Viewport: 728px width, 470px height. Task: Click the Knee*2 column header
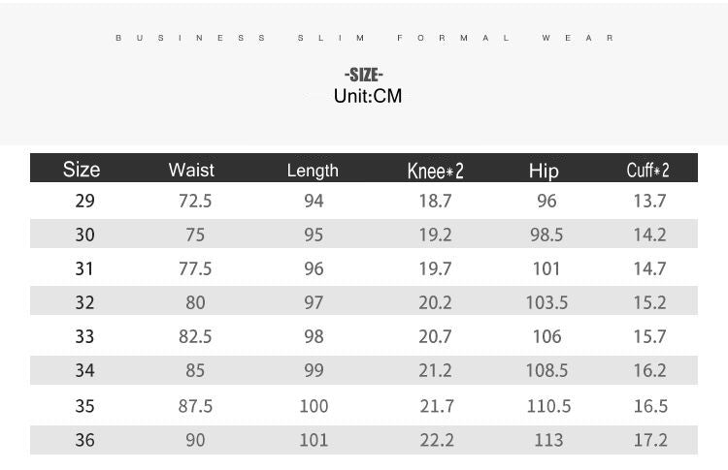(435, 171)
